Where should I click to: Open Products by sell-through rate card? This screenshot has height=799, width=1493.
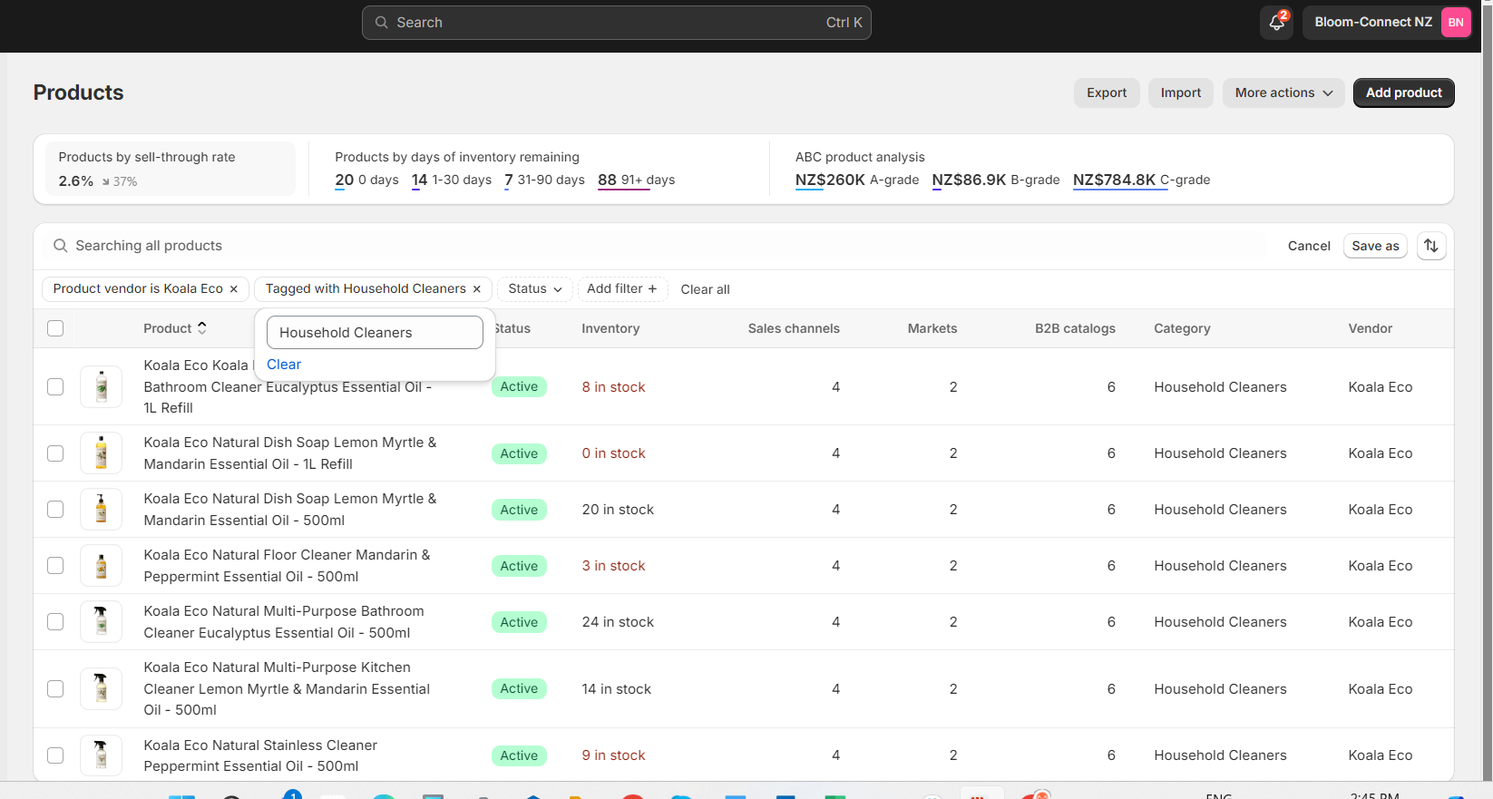(x=171, y=169)
